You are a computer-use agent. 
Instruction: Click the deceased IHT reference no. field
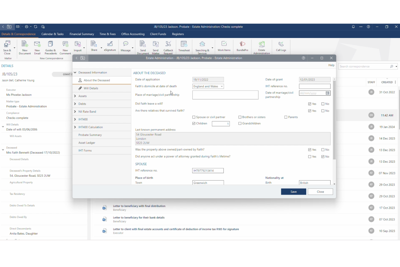tap(315, 86)
